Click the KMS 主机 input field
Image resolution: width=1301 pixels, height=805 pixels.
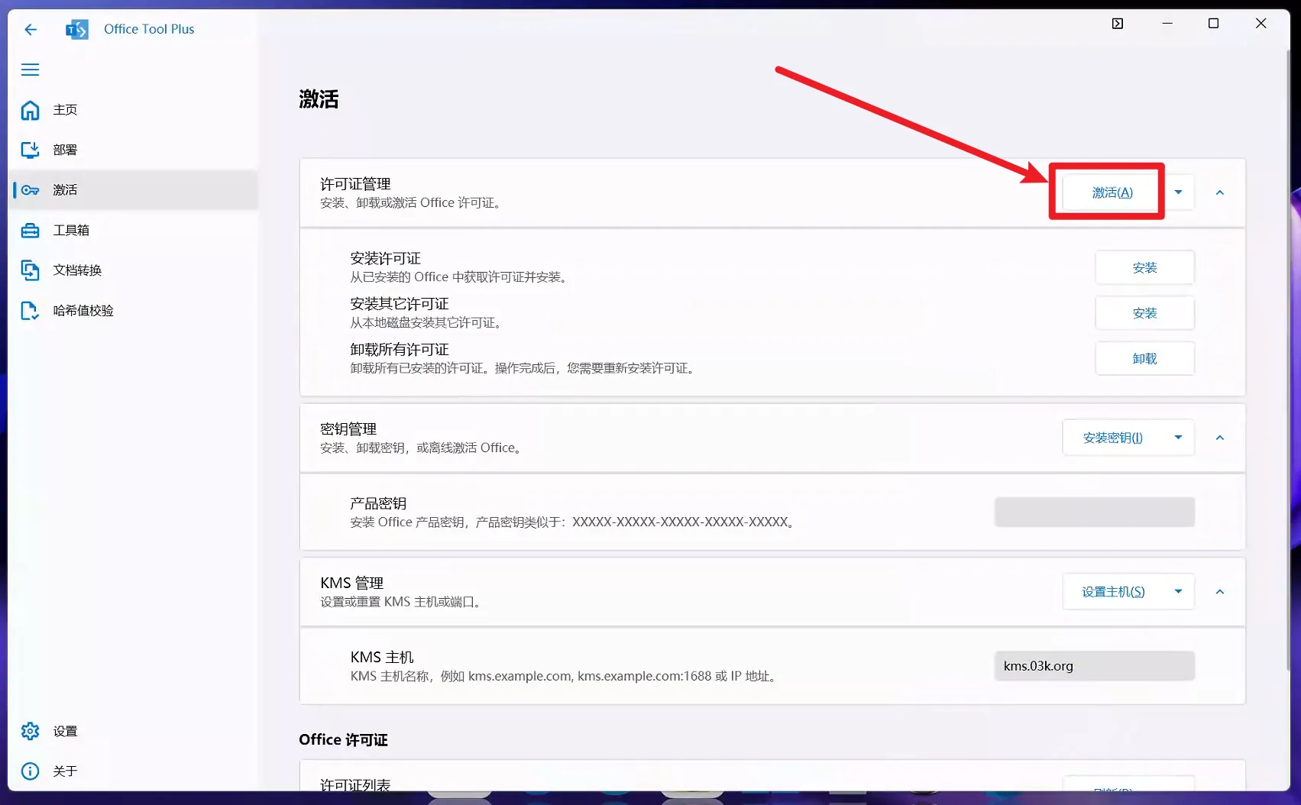tap(1095, 666)
